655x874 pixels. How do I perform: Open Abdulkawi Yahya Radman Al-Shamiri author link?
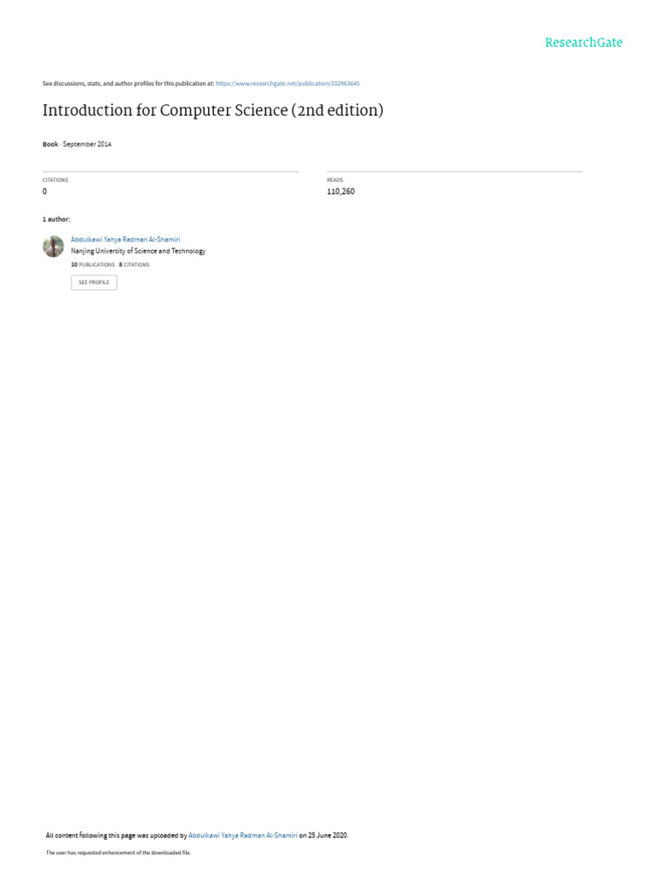pos(125,240)
